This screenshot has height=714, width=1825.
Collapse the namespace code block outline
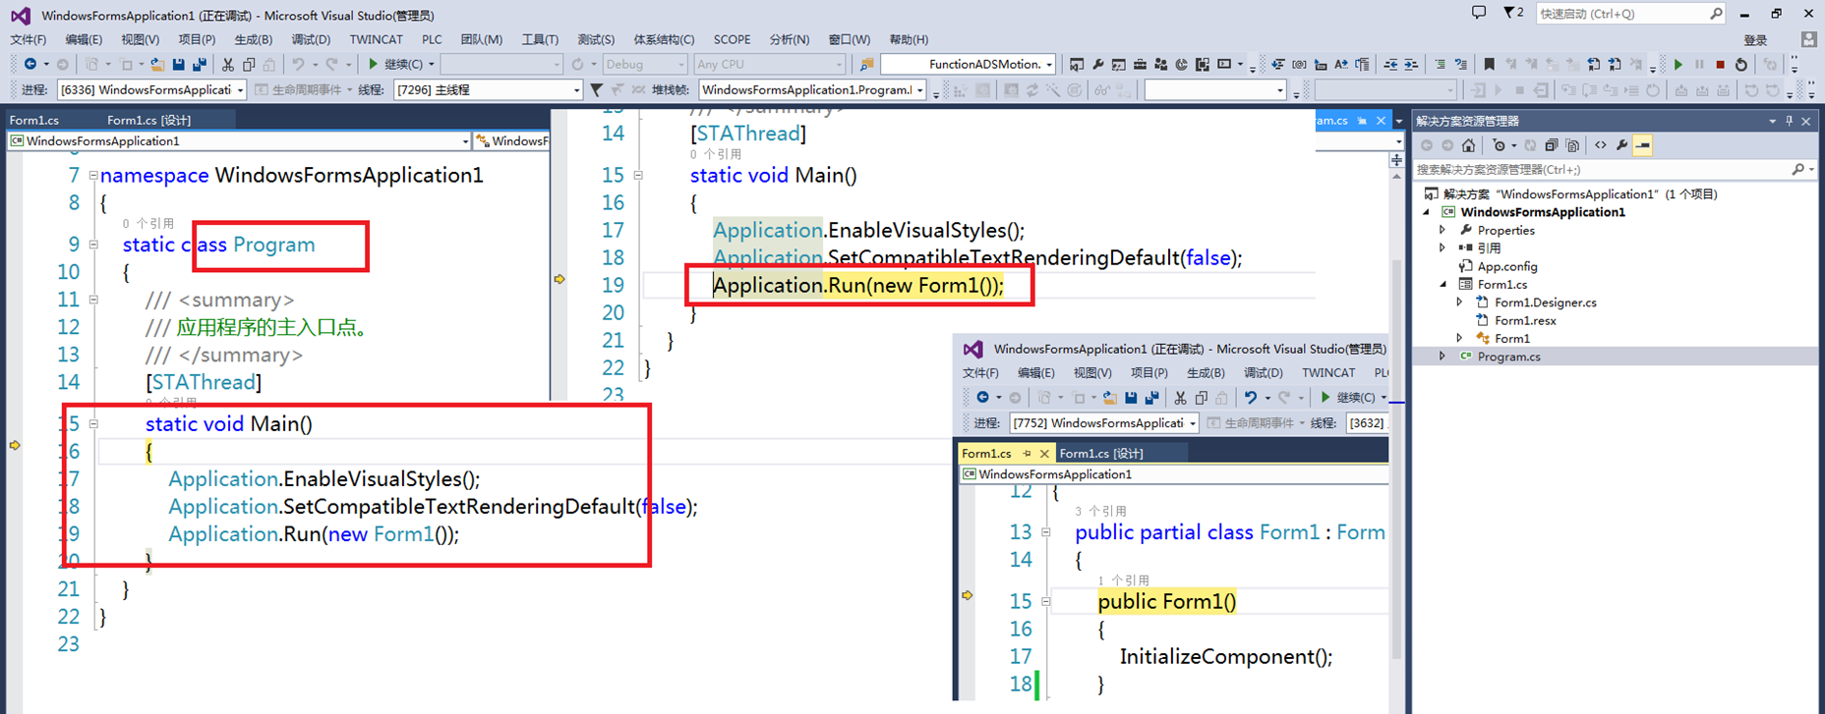pyautogui.click(x=93, y=176)
